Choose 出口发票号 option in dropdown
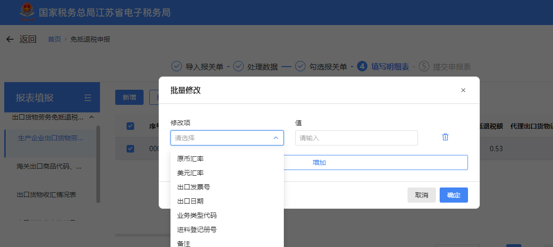Image resolution: width=553 pixels, height=247 pixels. click(x=194, y=187)
